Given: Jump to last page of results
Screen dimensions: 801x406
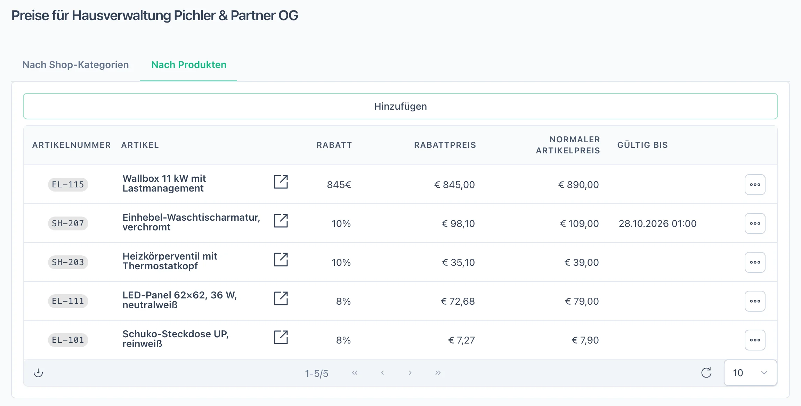Looking at the screenshot, I should (x=438, y=373).
